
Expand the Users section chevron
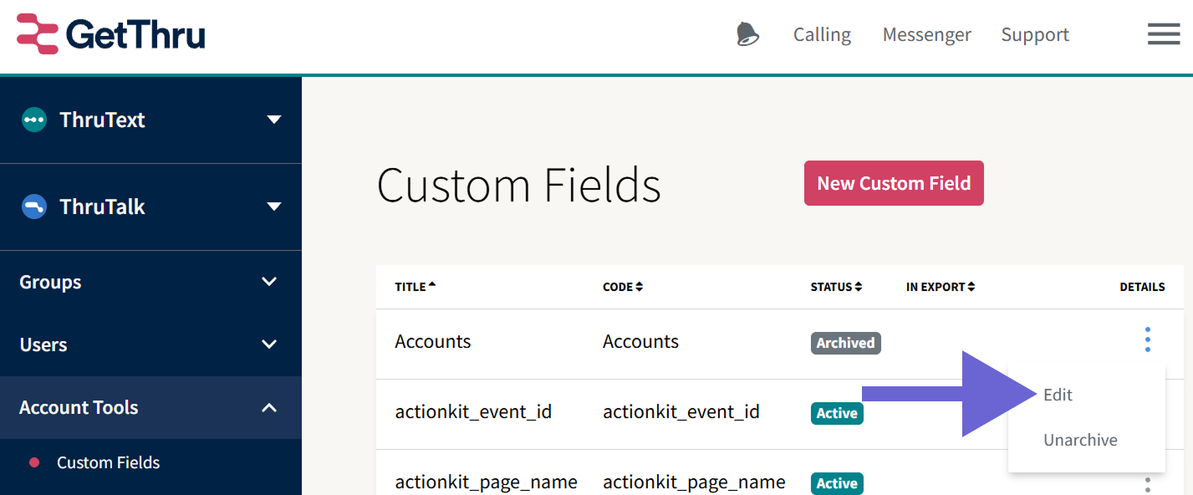(x=269, y=344)
